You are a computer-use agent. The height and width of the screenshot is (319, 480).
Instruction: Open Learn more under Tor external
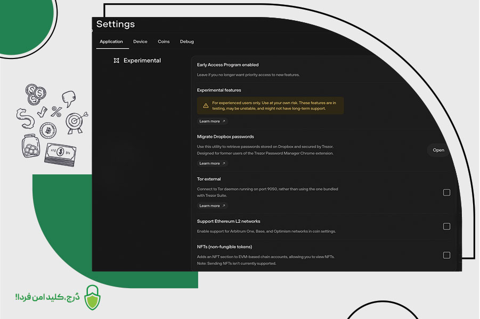coord(212,206)
